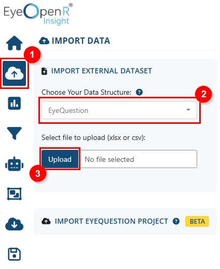This screenshot has width=220, height=269.
Task: Click the Import Data title cloud icon
Action: tap(44, 41)
